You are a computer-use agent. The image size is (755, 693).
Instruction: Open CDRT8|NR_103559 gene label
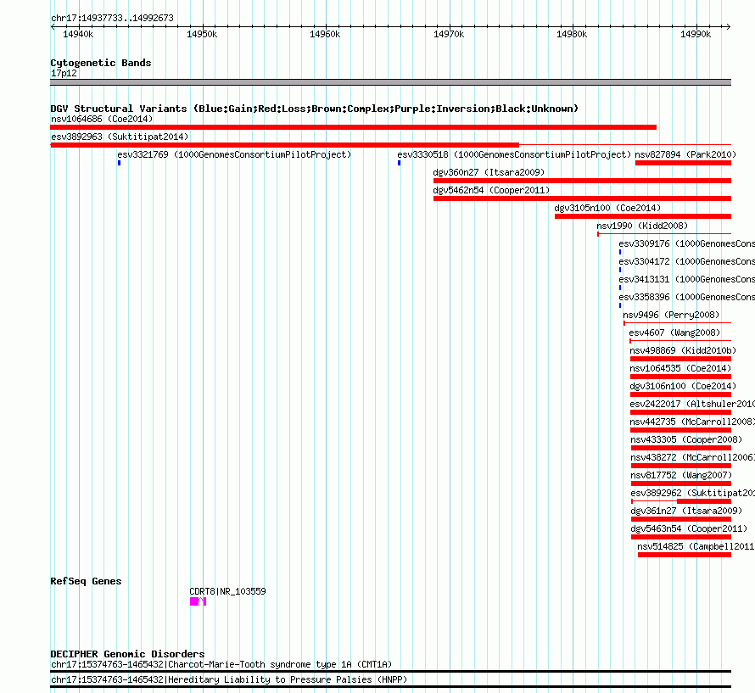click(227, 591)
